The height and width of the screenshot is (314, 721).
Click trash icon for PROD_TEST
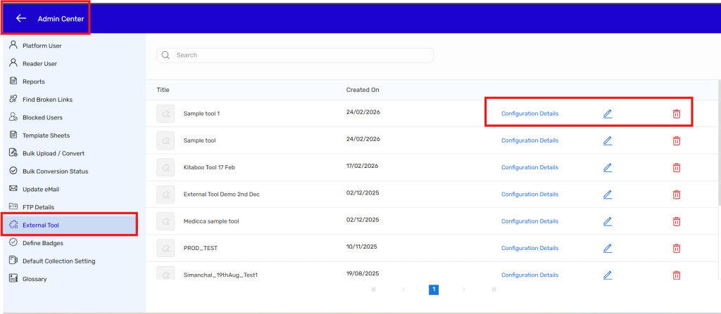(676, 248)
